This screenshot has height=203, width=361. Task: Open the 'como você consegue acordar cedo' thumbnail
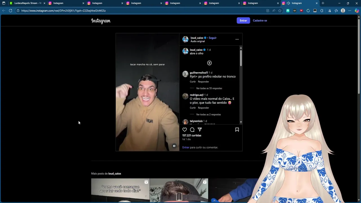click(120, 191)
